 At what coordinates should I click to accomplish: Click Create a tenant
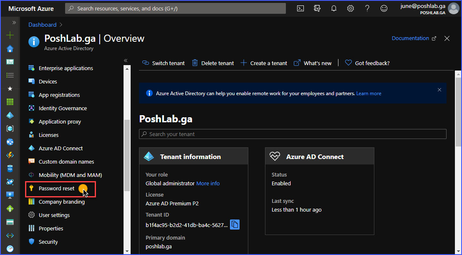click(264, 63)
